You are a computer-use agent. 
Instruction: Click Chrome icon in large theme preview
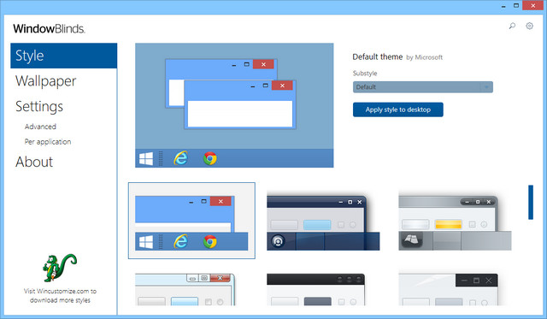pos(210,158)
